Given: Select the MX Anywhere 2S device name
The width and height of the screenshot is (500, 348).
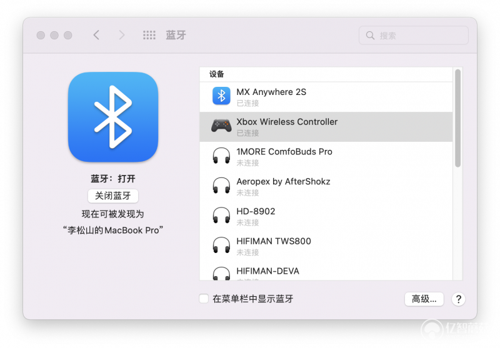Looking at the screenshot, I should point(271,92).
